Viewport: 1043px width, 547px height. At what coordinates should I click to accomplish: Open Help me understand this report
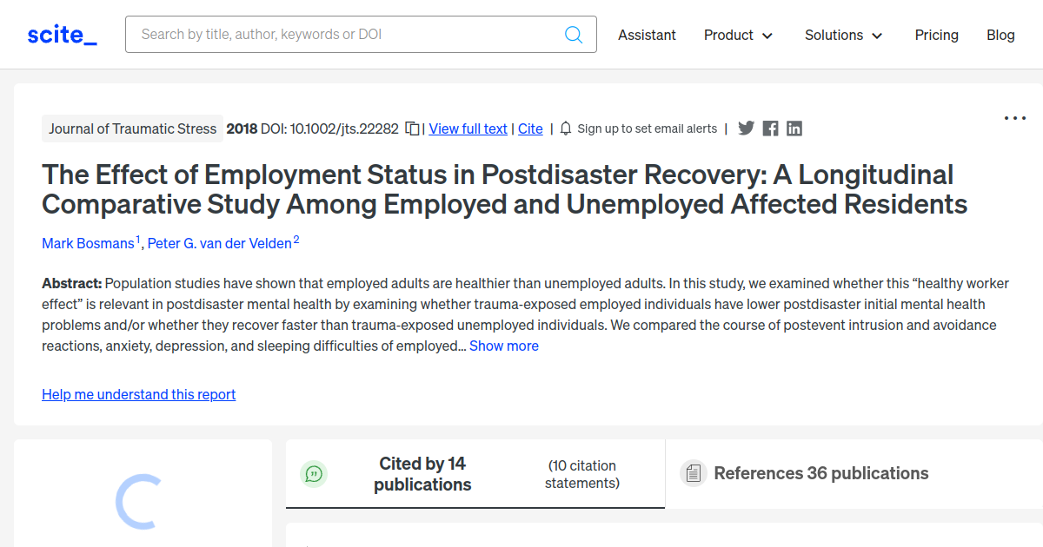[138, 394]
